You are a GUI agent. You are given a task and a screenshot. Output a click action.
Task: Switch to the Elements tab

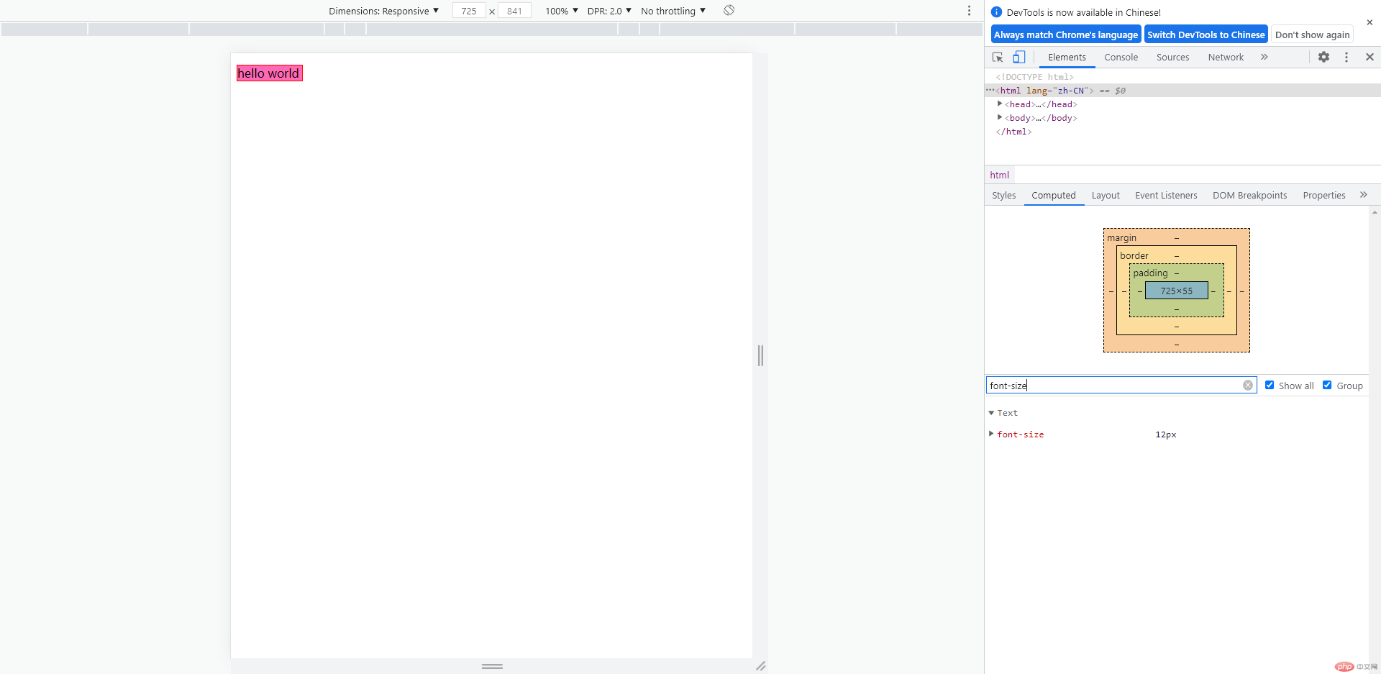pyautogui.click(x=1067, y=58)
